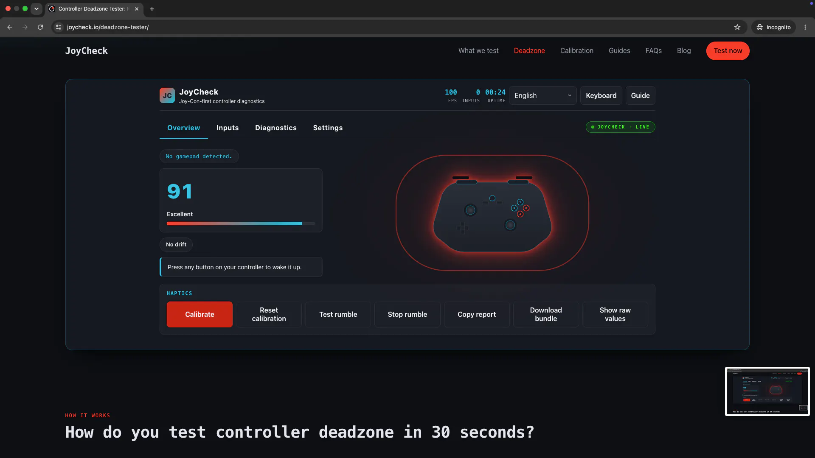Click the Keyboard button
Screen dimensions: 815x458
click(x=601, y=95)
